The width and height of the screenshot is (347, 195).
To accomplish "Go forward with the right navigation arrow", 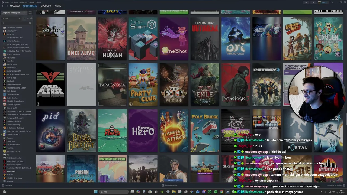I will 7,6.
